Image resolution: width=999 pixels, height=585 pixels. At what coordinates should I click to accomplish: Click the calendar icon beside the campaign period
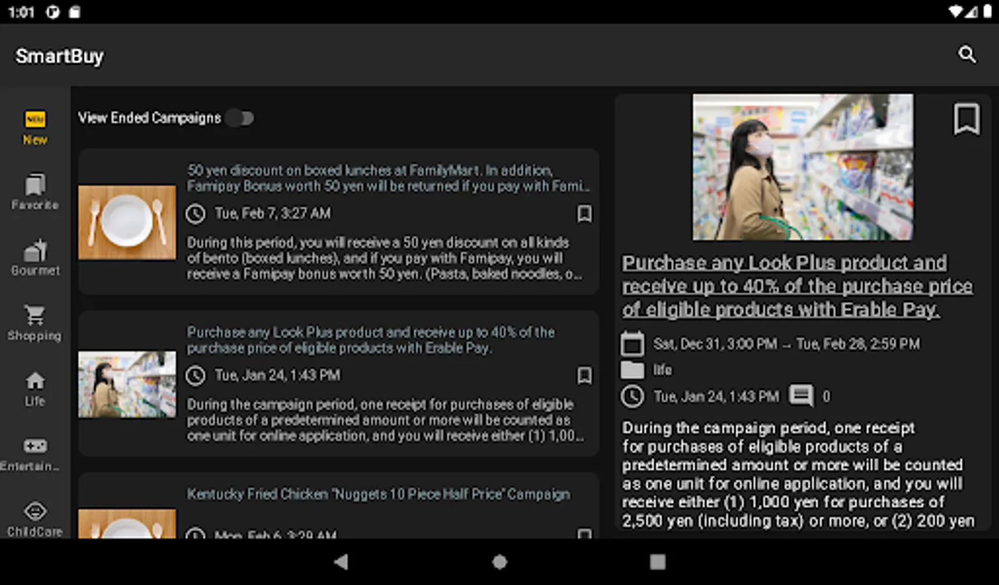coord(632,344)
